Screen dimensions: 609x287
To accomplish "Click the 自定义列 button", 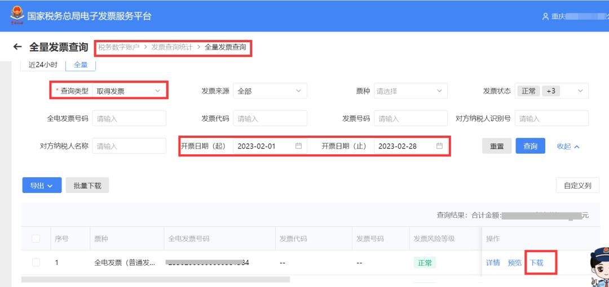I will [x=577, y=185].
